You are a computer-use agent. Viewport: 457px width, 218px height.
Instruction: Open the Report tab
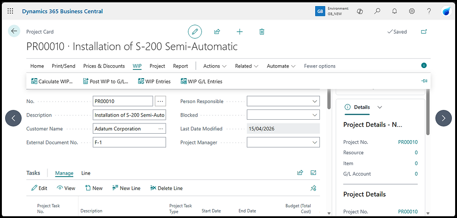pyautogui.click(x=180, y=66)
